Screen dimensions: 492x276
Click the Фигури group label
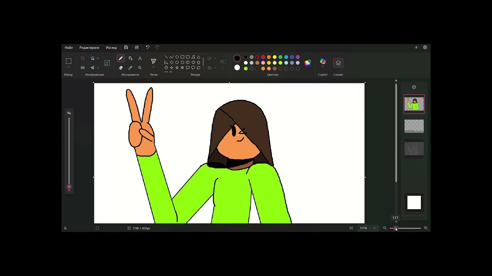tap(195, 75)
